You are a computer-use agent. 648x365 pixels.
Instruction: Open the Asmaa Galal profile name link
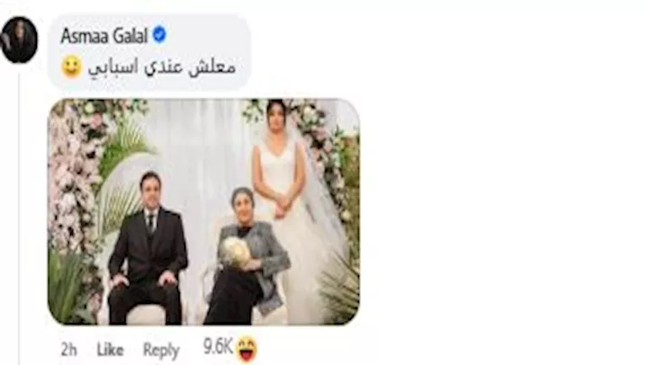[x=104, y=36]
